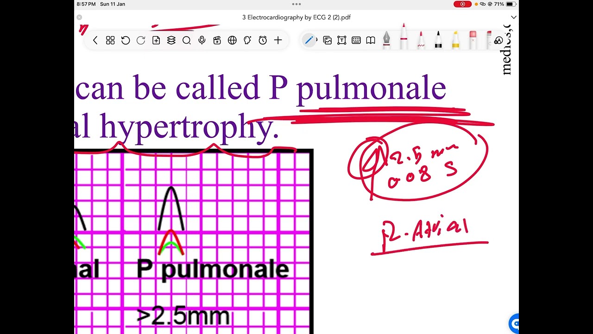Pick the pink eraser tool
593x334 pixels.
click(x=473, y=40)
